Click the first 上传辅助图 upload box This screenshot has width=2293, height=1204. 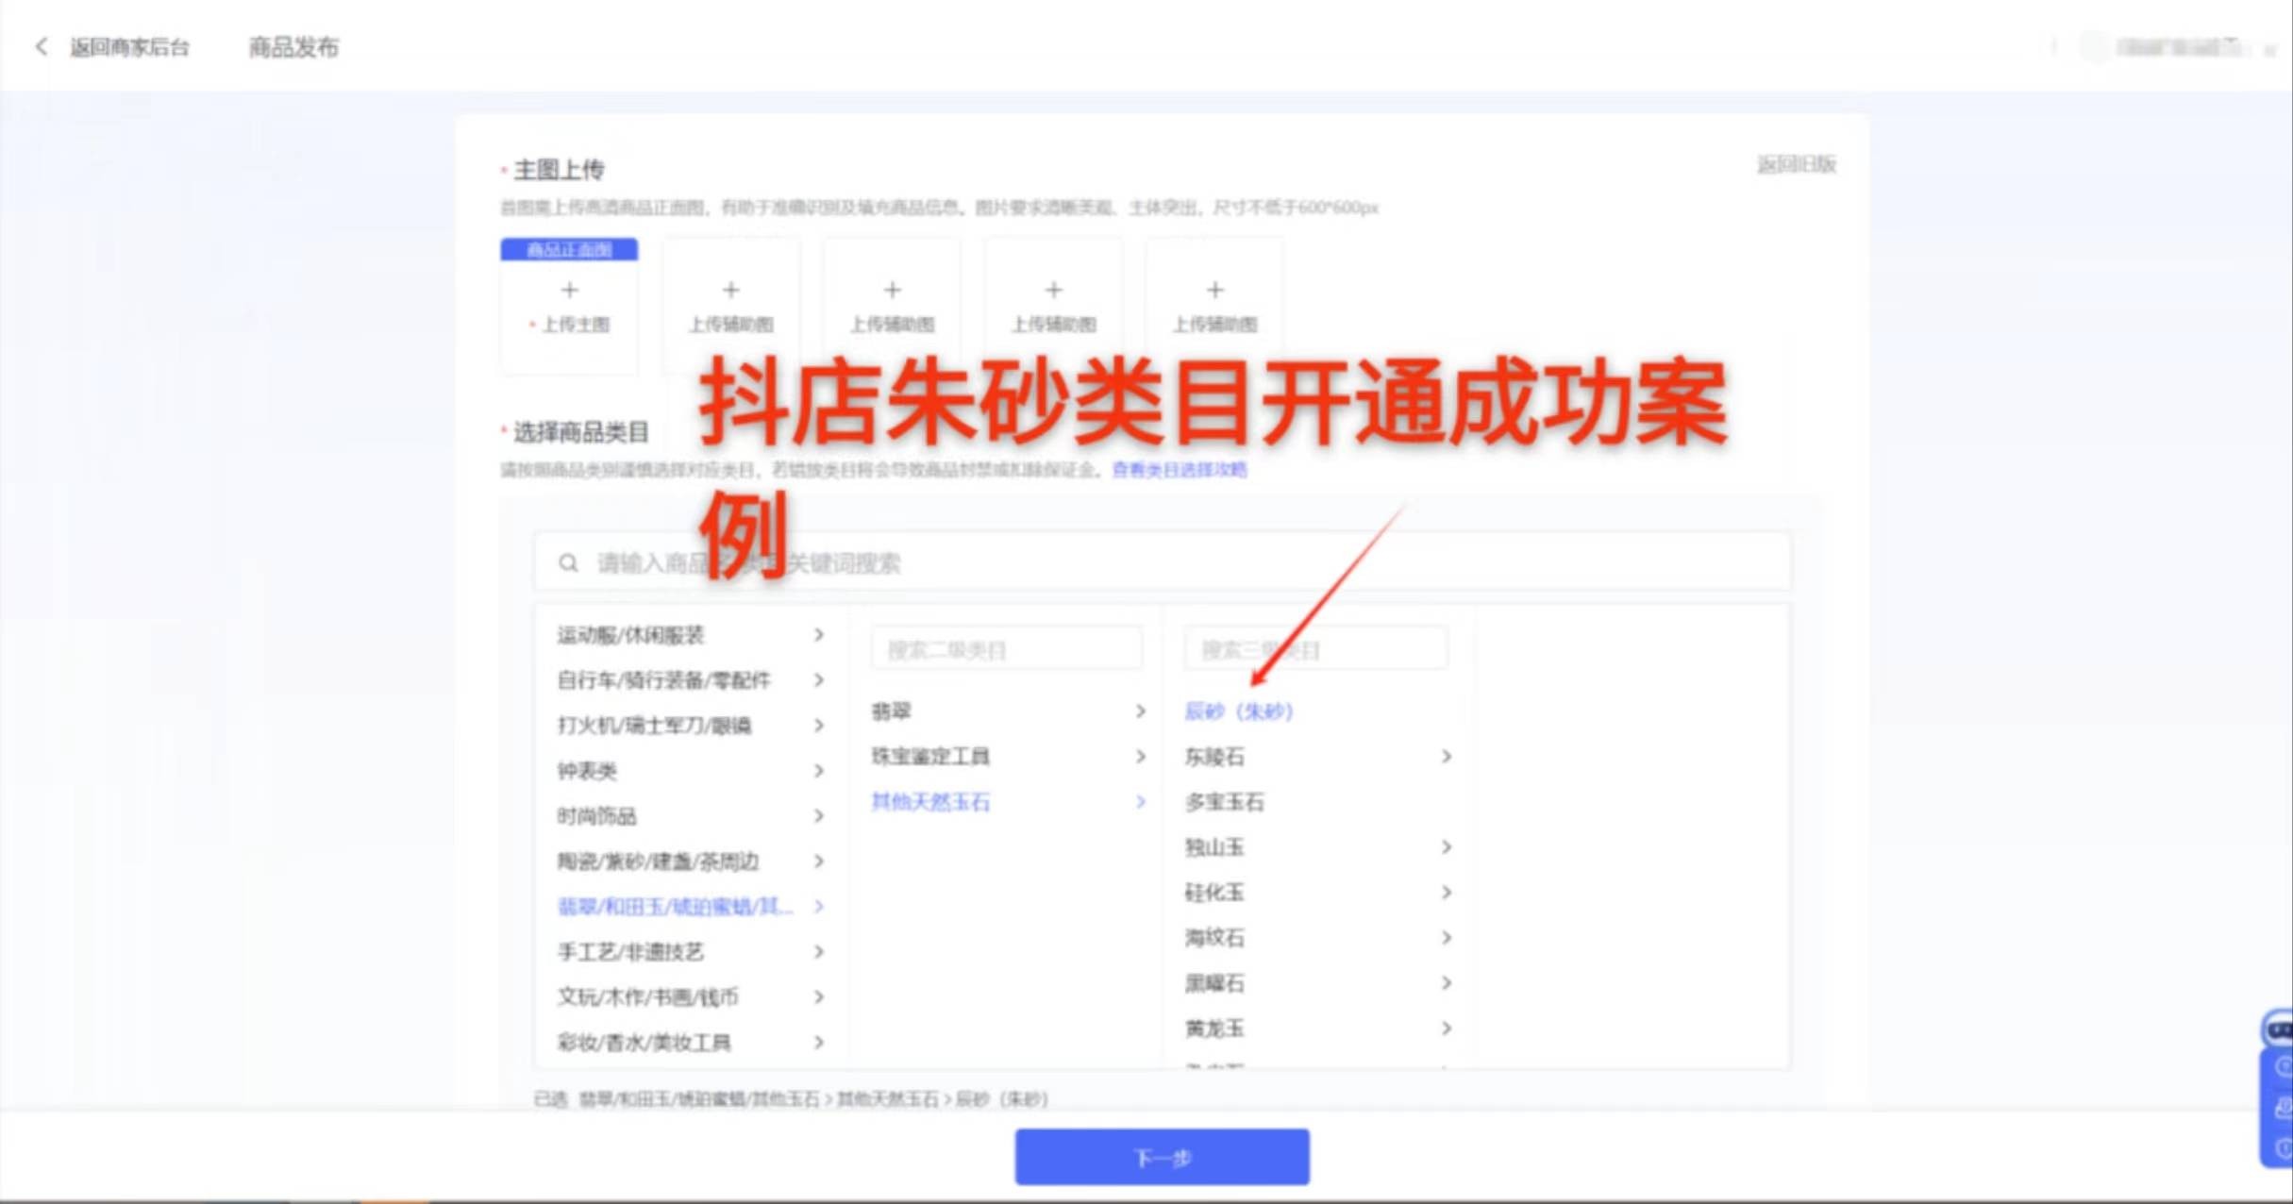730,307
